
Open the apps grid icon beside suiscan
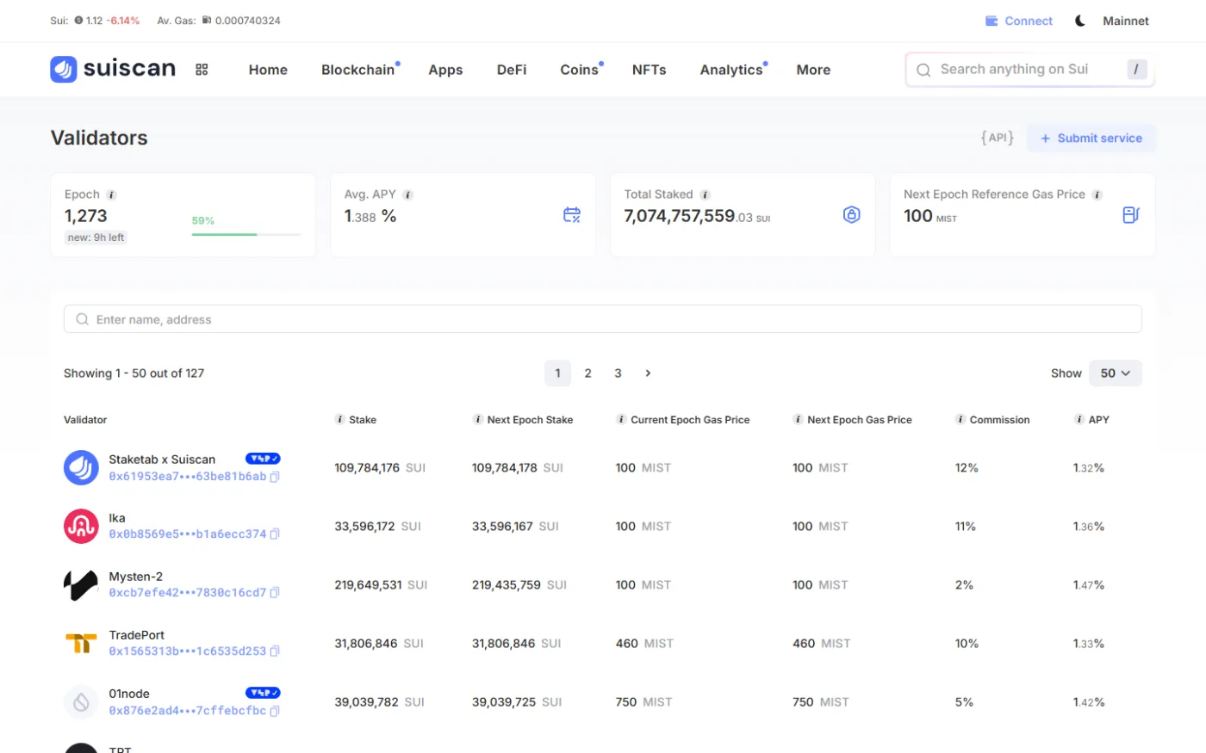pos(202,70)
